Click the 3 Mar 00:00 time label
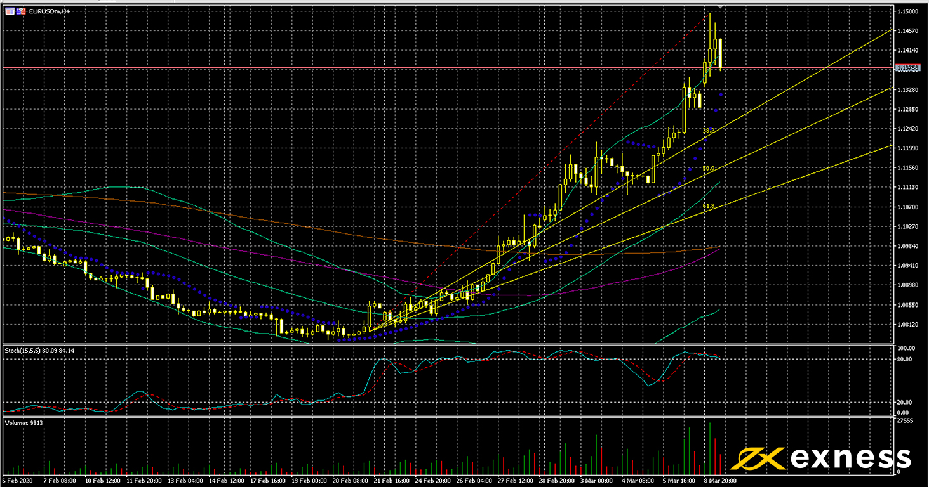 (x=598, y=481)
